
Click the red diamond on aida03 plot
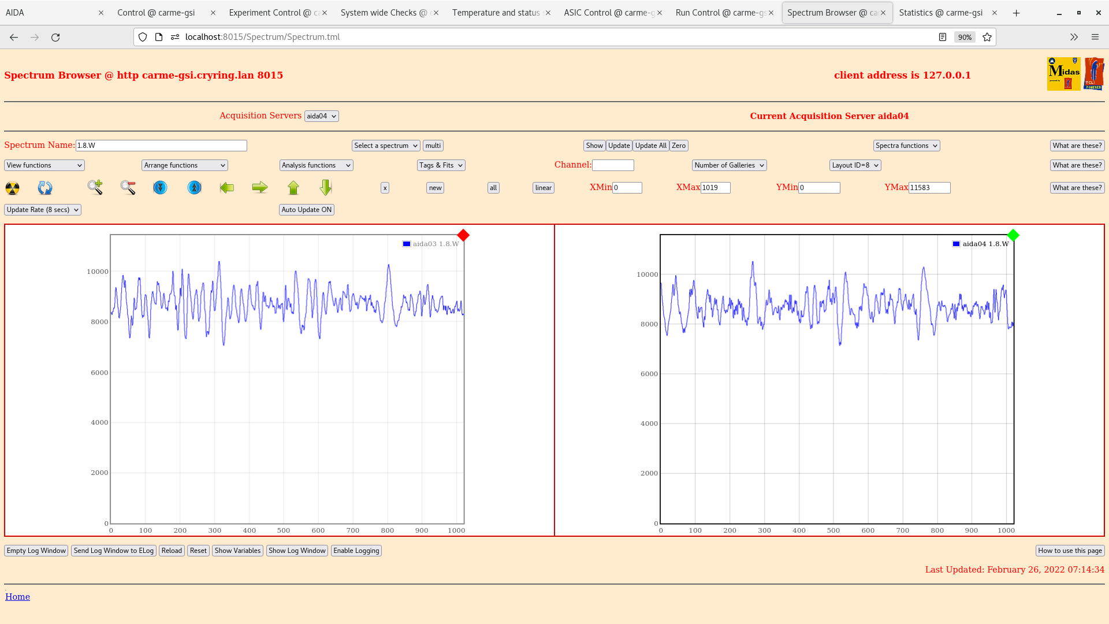click(463, 235)
